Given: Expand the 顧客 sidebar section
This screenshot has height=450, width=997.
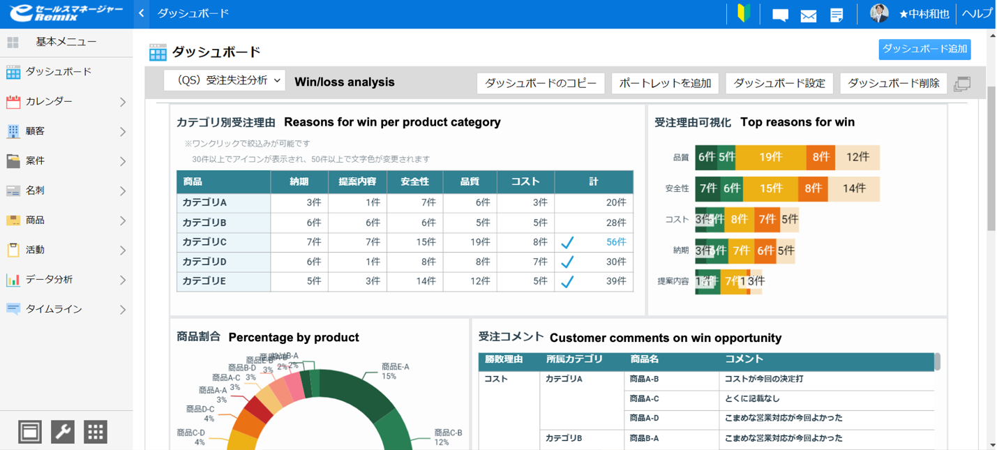Looking at the screenshot, I should click(66, 131).
